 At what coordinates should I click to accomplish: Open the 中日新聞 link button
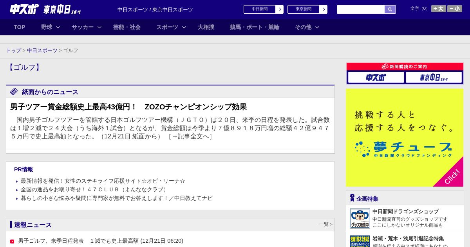point(260,9)
